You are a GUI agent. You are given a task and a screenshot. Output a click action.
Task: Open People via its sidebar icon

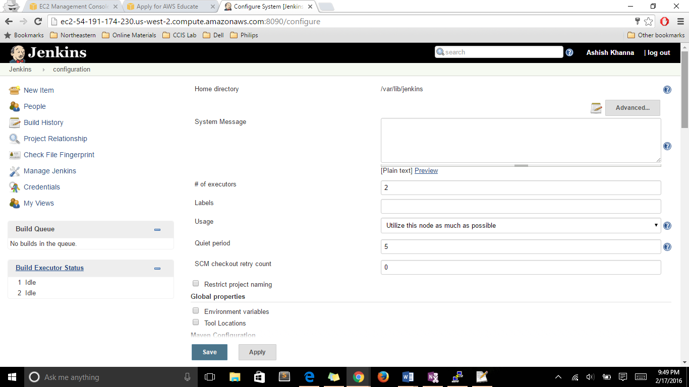click(x=15, y=106)
